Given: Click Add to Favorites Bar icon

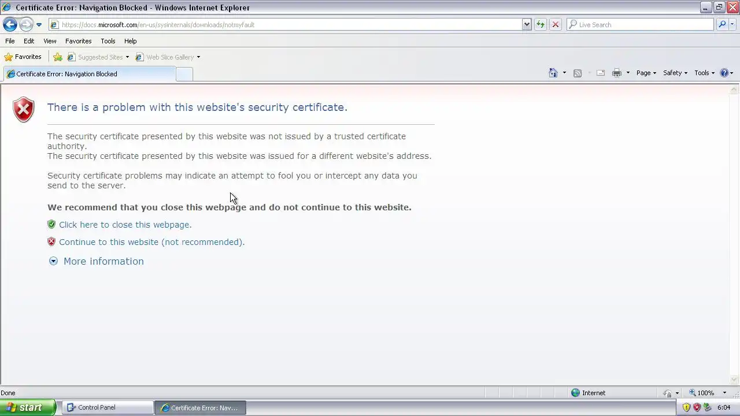Looking at the screenshot, I should [x=58, y=57].
